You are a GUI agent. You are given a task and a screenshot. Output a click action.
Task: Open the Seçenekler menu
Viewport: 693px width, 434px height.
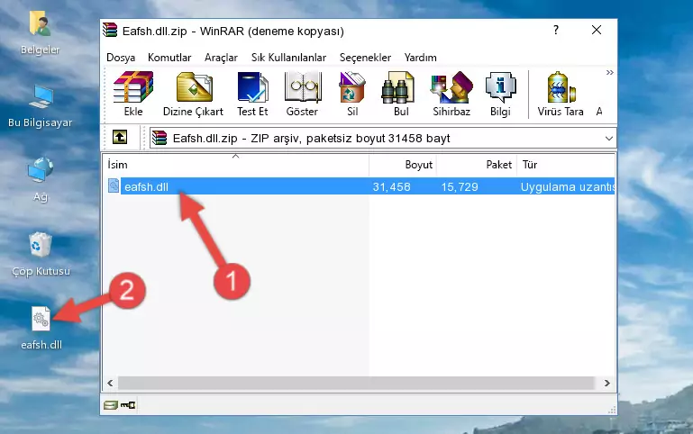[x=365, y=58]
